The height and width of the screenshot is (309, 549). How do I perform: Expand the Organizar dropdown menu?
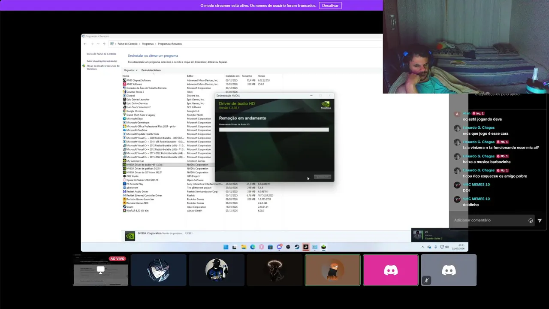pos(131,70)
